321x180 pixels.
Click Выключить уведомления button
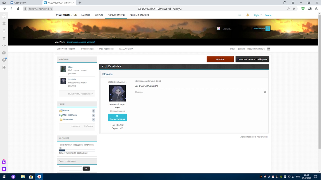77,94
